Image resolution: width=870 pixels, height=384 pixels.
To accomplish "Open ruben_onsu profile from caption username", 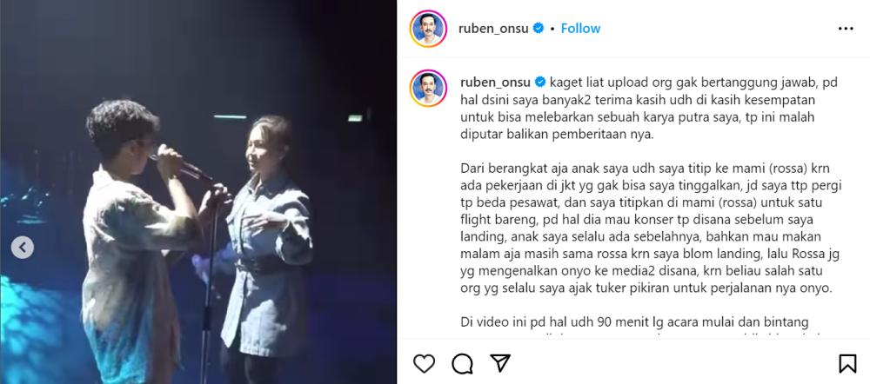I will [496, 83].
